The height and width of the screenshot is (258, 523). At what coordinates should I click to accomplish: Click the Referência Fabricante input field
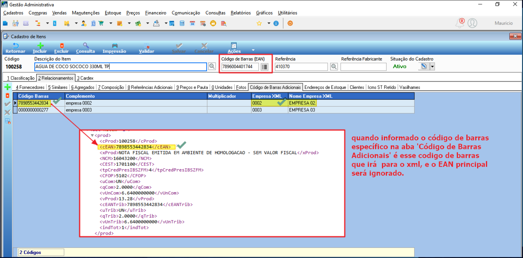click(363, 67)
